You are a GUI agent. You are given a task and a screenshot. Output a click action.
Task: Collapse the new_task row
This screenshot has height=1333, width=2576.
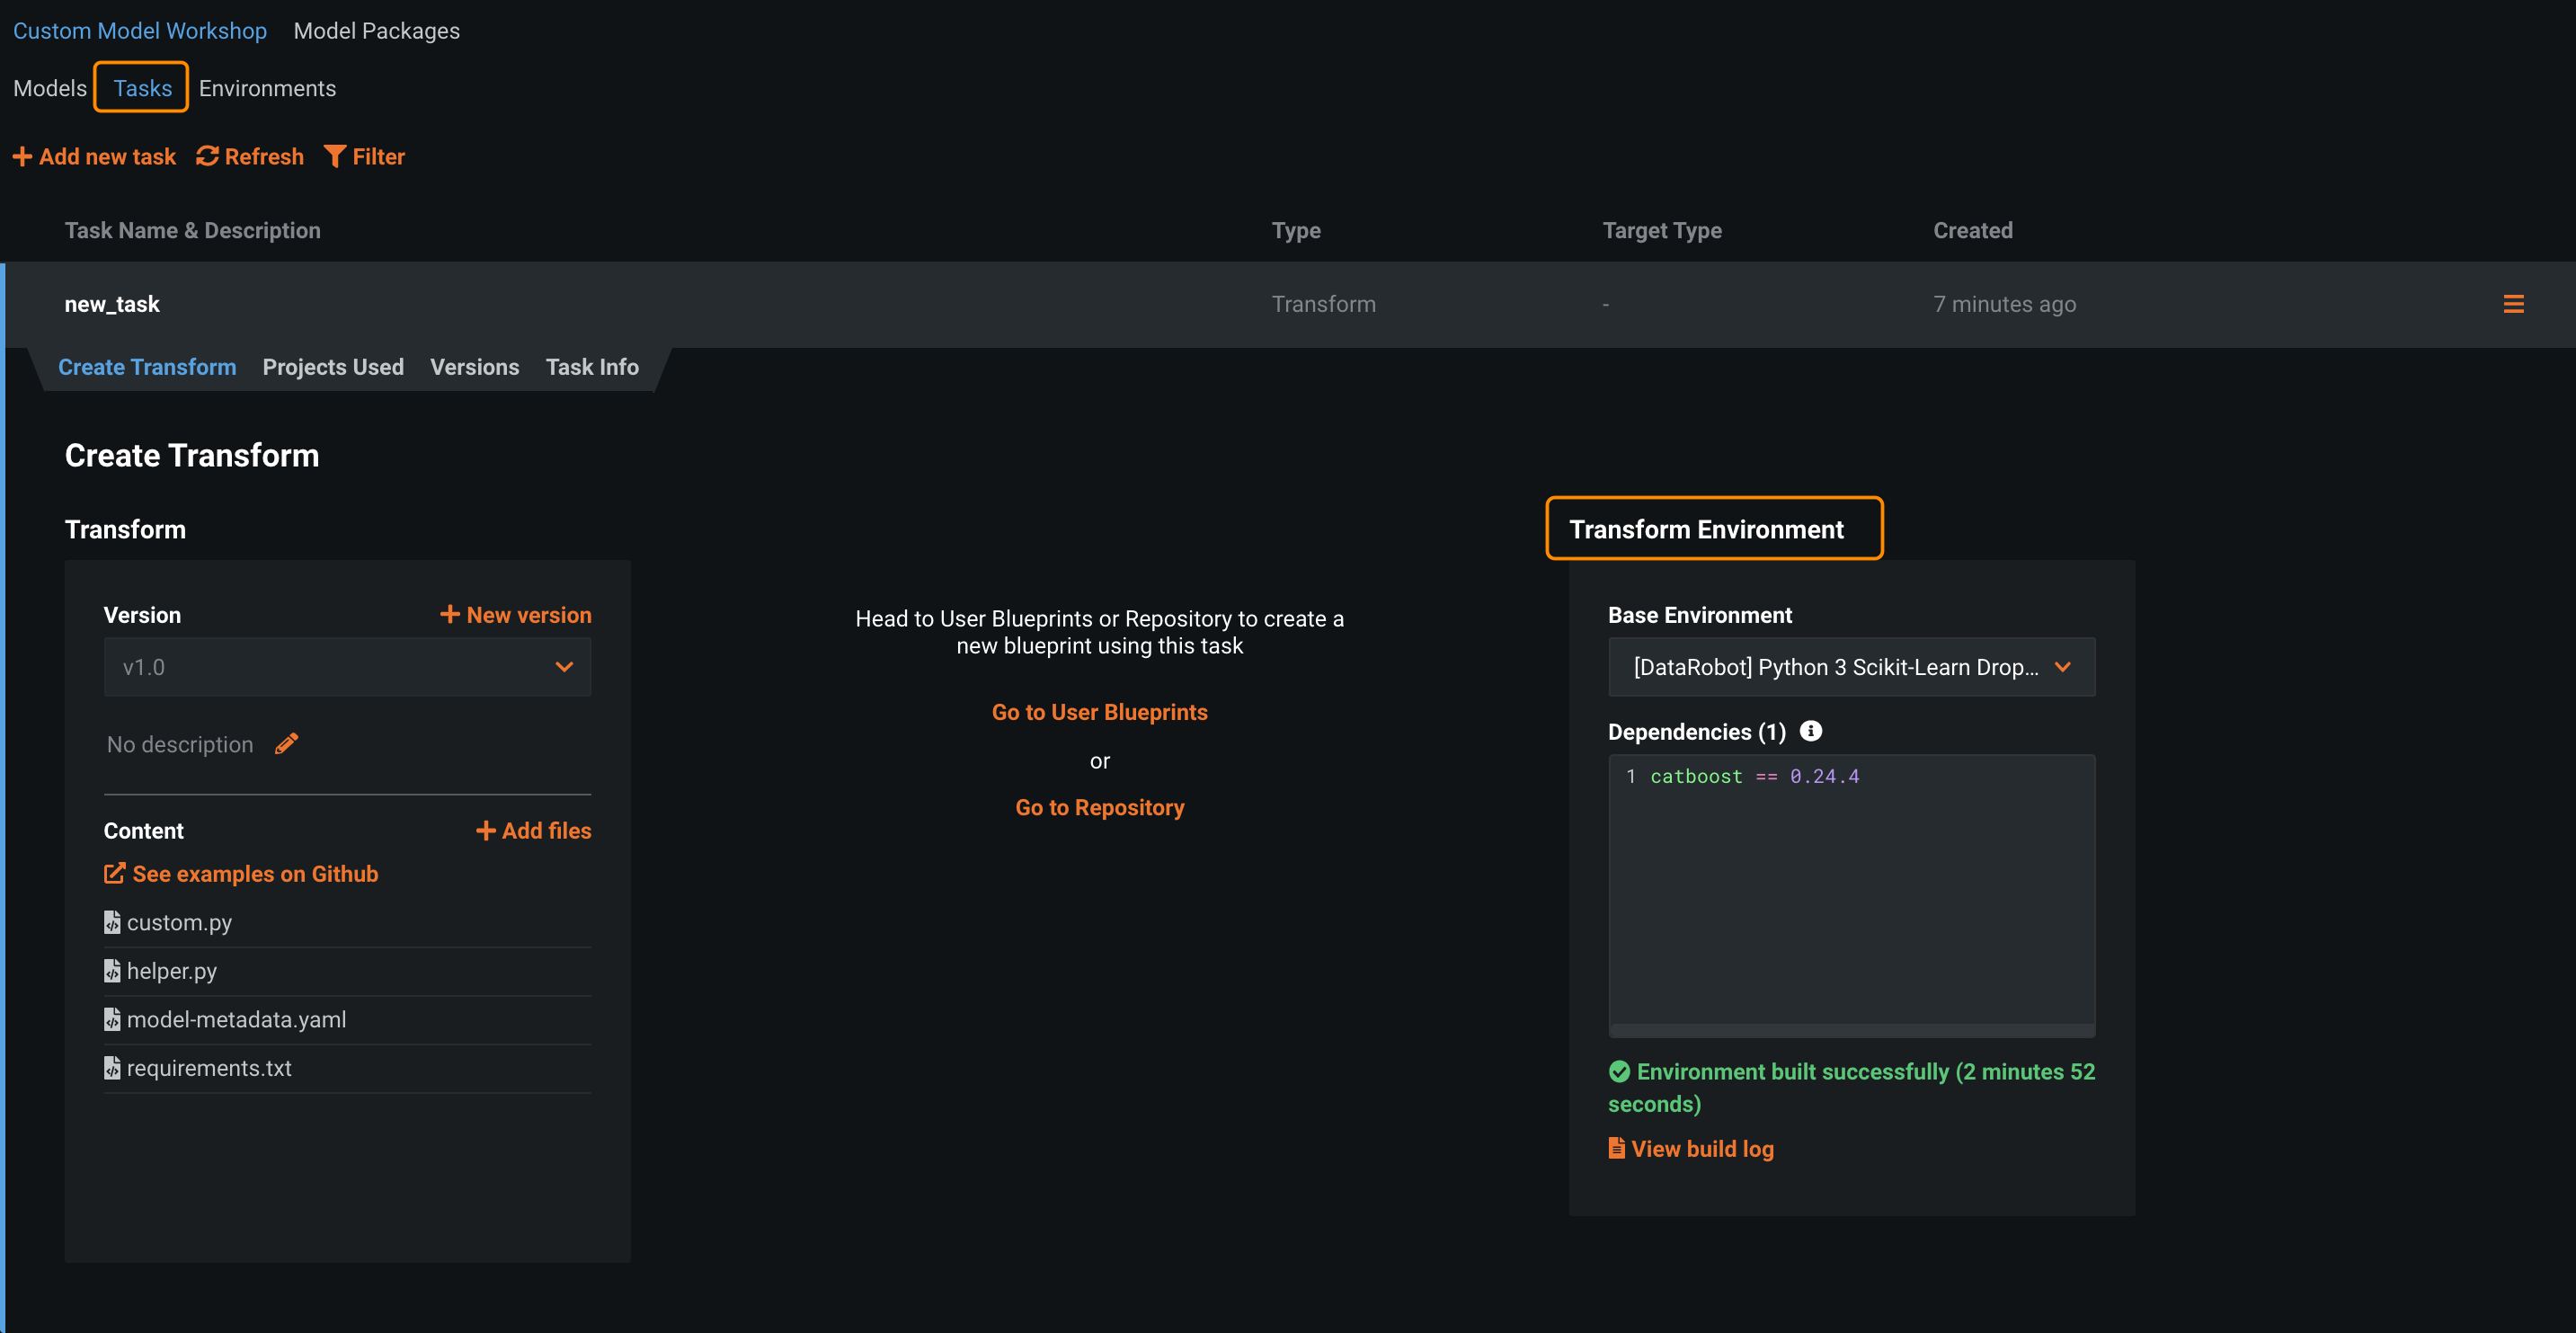[x=112, y=304]
